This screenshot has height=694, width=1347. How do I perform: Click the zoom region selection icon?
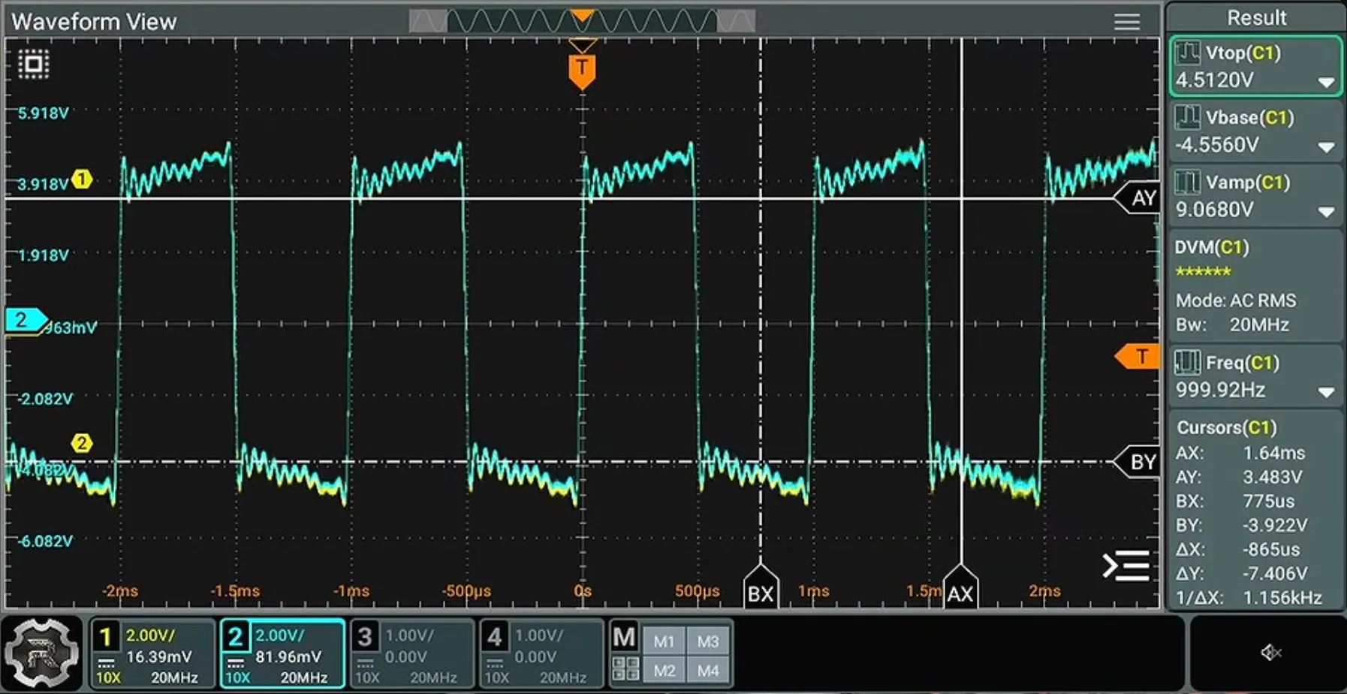click(34, 65)
